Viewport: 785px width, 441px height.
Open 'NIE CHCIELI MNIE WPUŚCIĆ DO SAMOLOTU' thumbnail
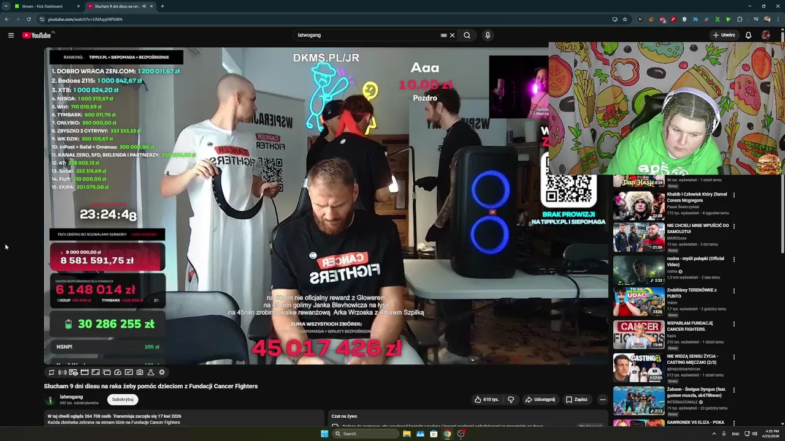638,237
